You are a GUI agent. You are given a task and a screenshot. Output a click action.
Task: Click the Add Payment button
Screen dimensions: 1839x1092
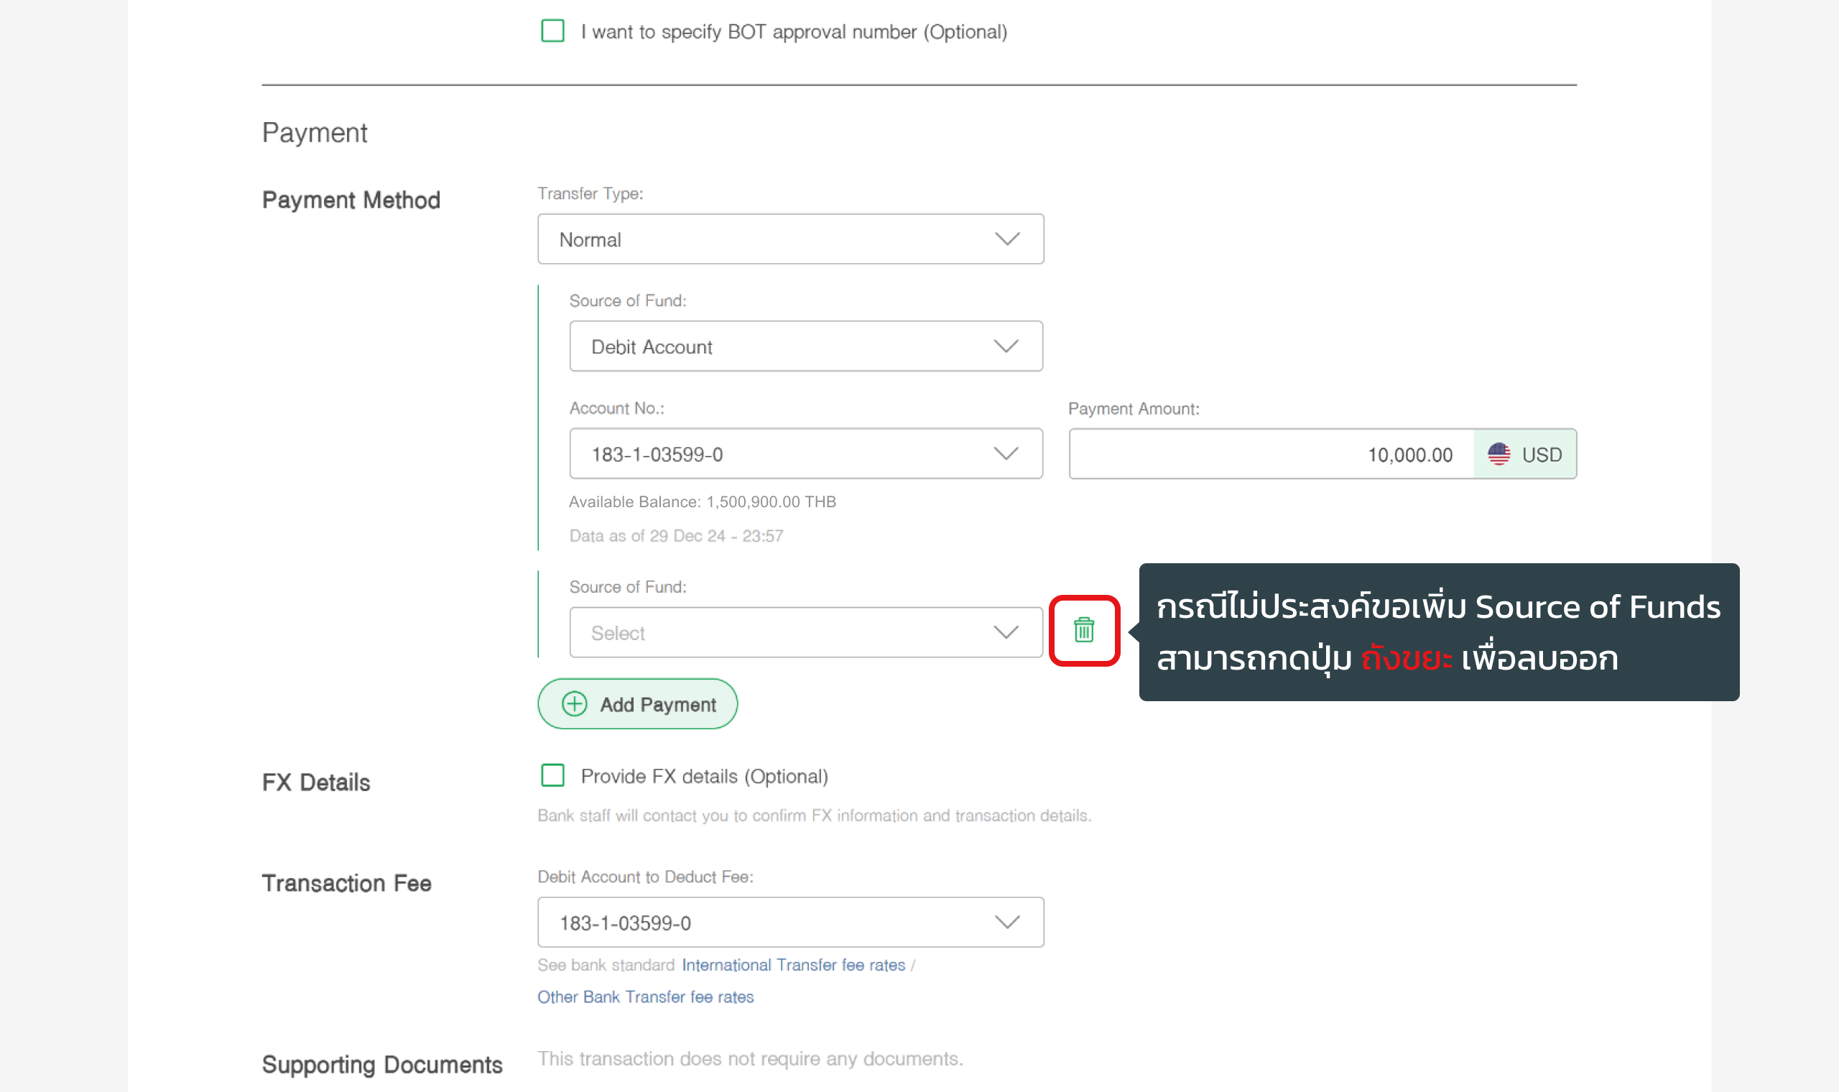[638, 704]
